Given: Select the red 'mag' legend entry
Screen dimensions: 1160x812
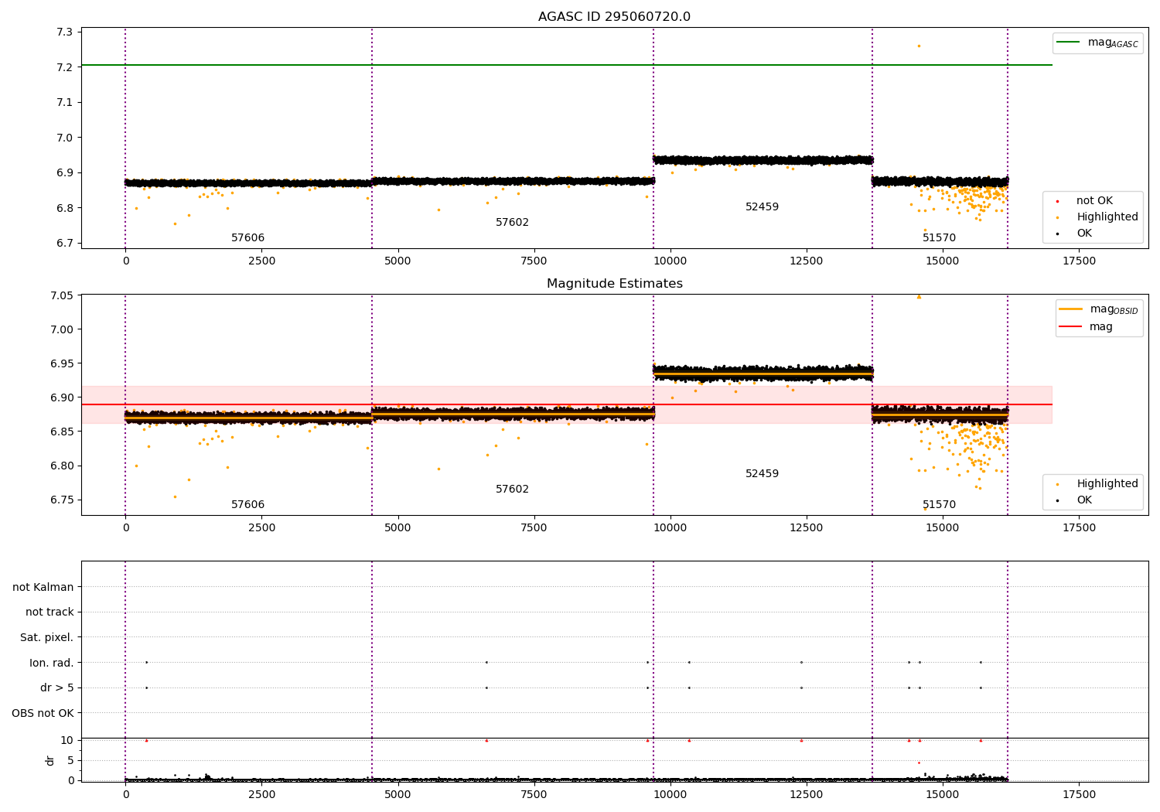Looking at the screenshot, I should click(x=1087, y=327).
